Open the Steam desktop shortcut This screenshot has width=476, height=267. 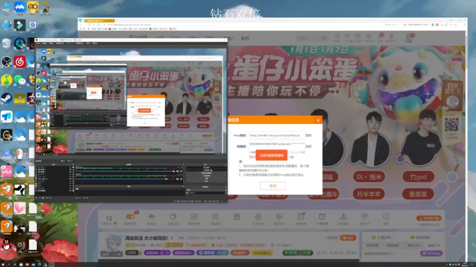pyautogui.click(x=7, y=98)
